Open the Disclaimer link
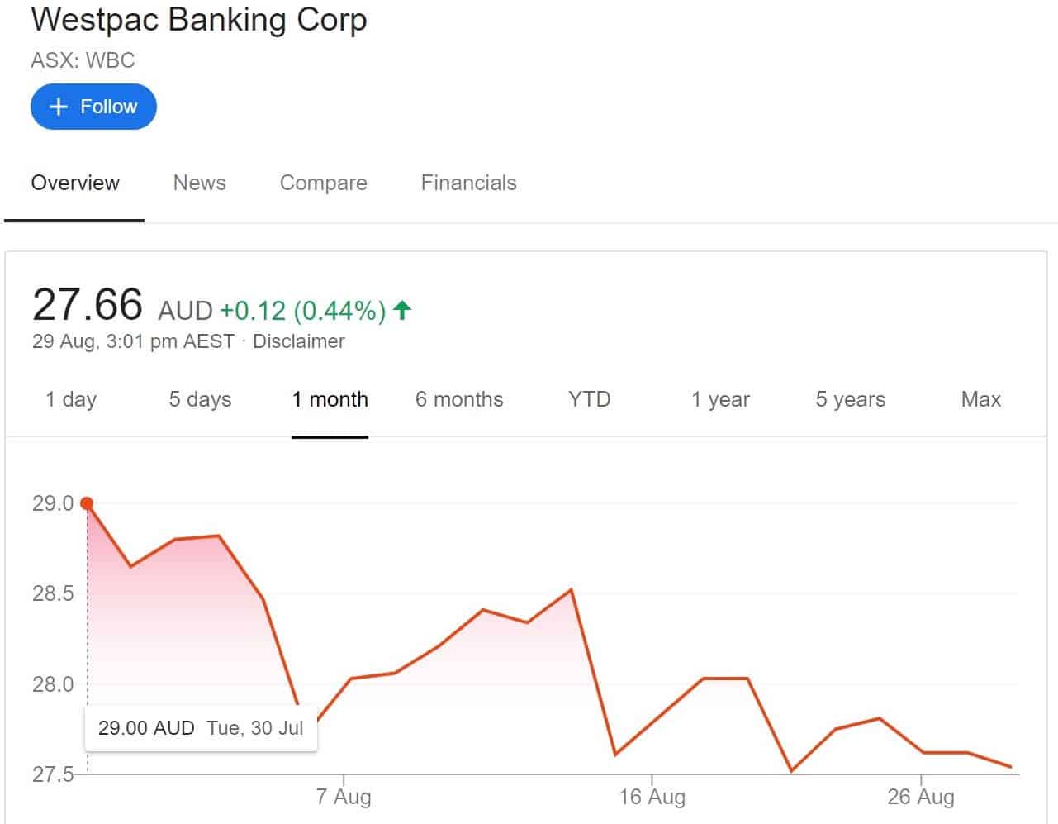This screenshot has height=824, width=1058. coord(298,341)
